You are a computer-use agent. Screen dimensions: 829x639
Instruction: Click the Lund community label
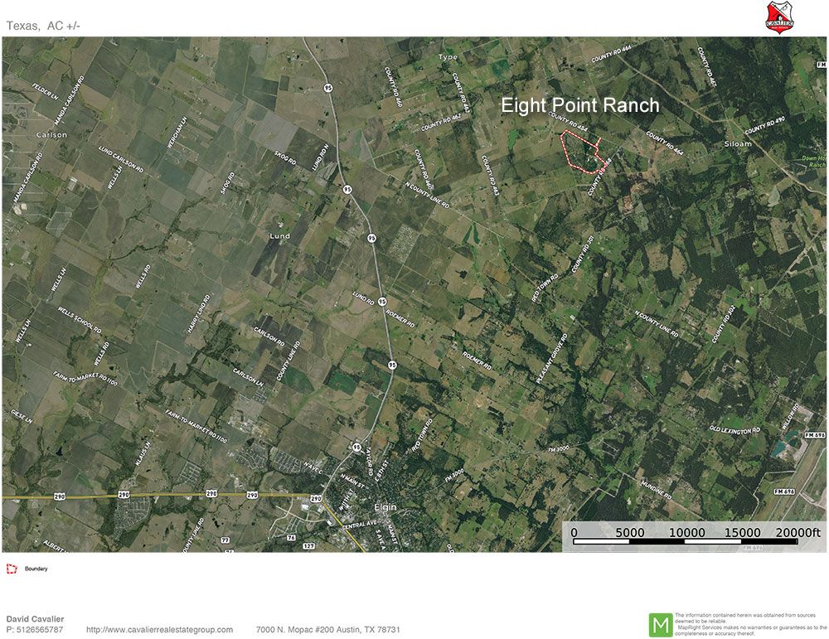click(x=280, y=236)
